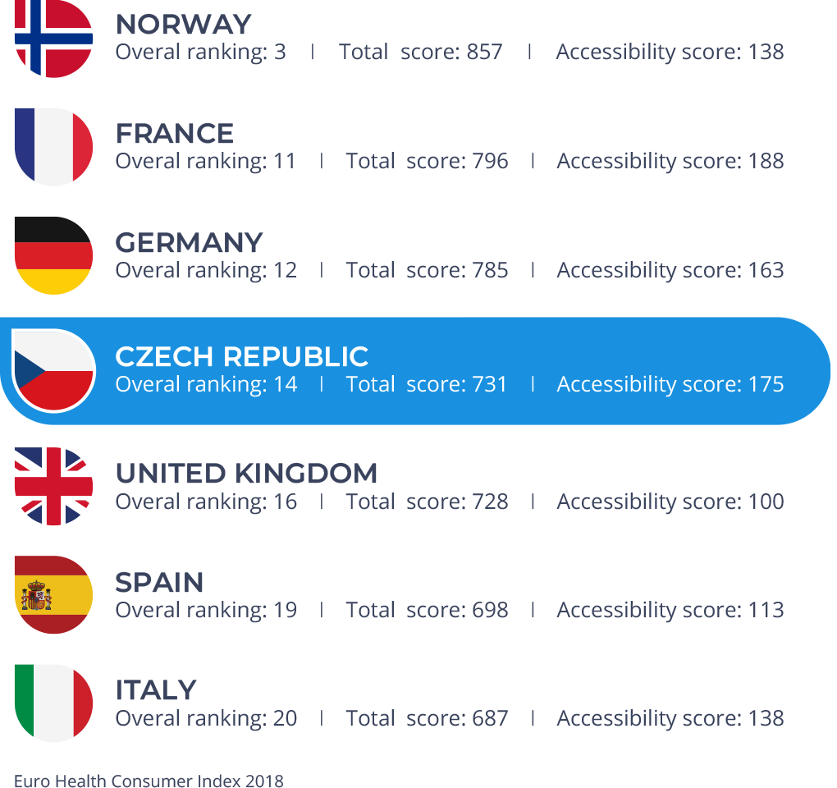Click the Euro Health Consumer Index 2018 source
The image size is (837, 788).
pos(149,780)
